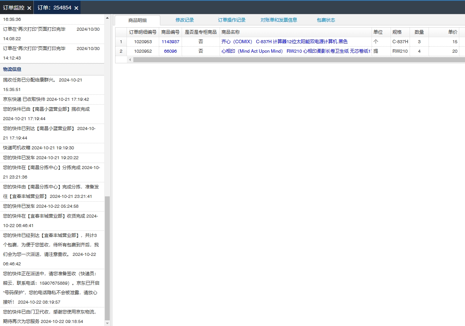Screen dimensions: 465x326
Task: Click unit price 20 cell
Action: pos(444,51)
